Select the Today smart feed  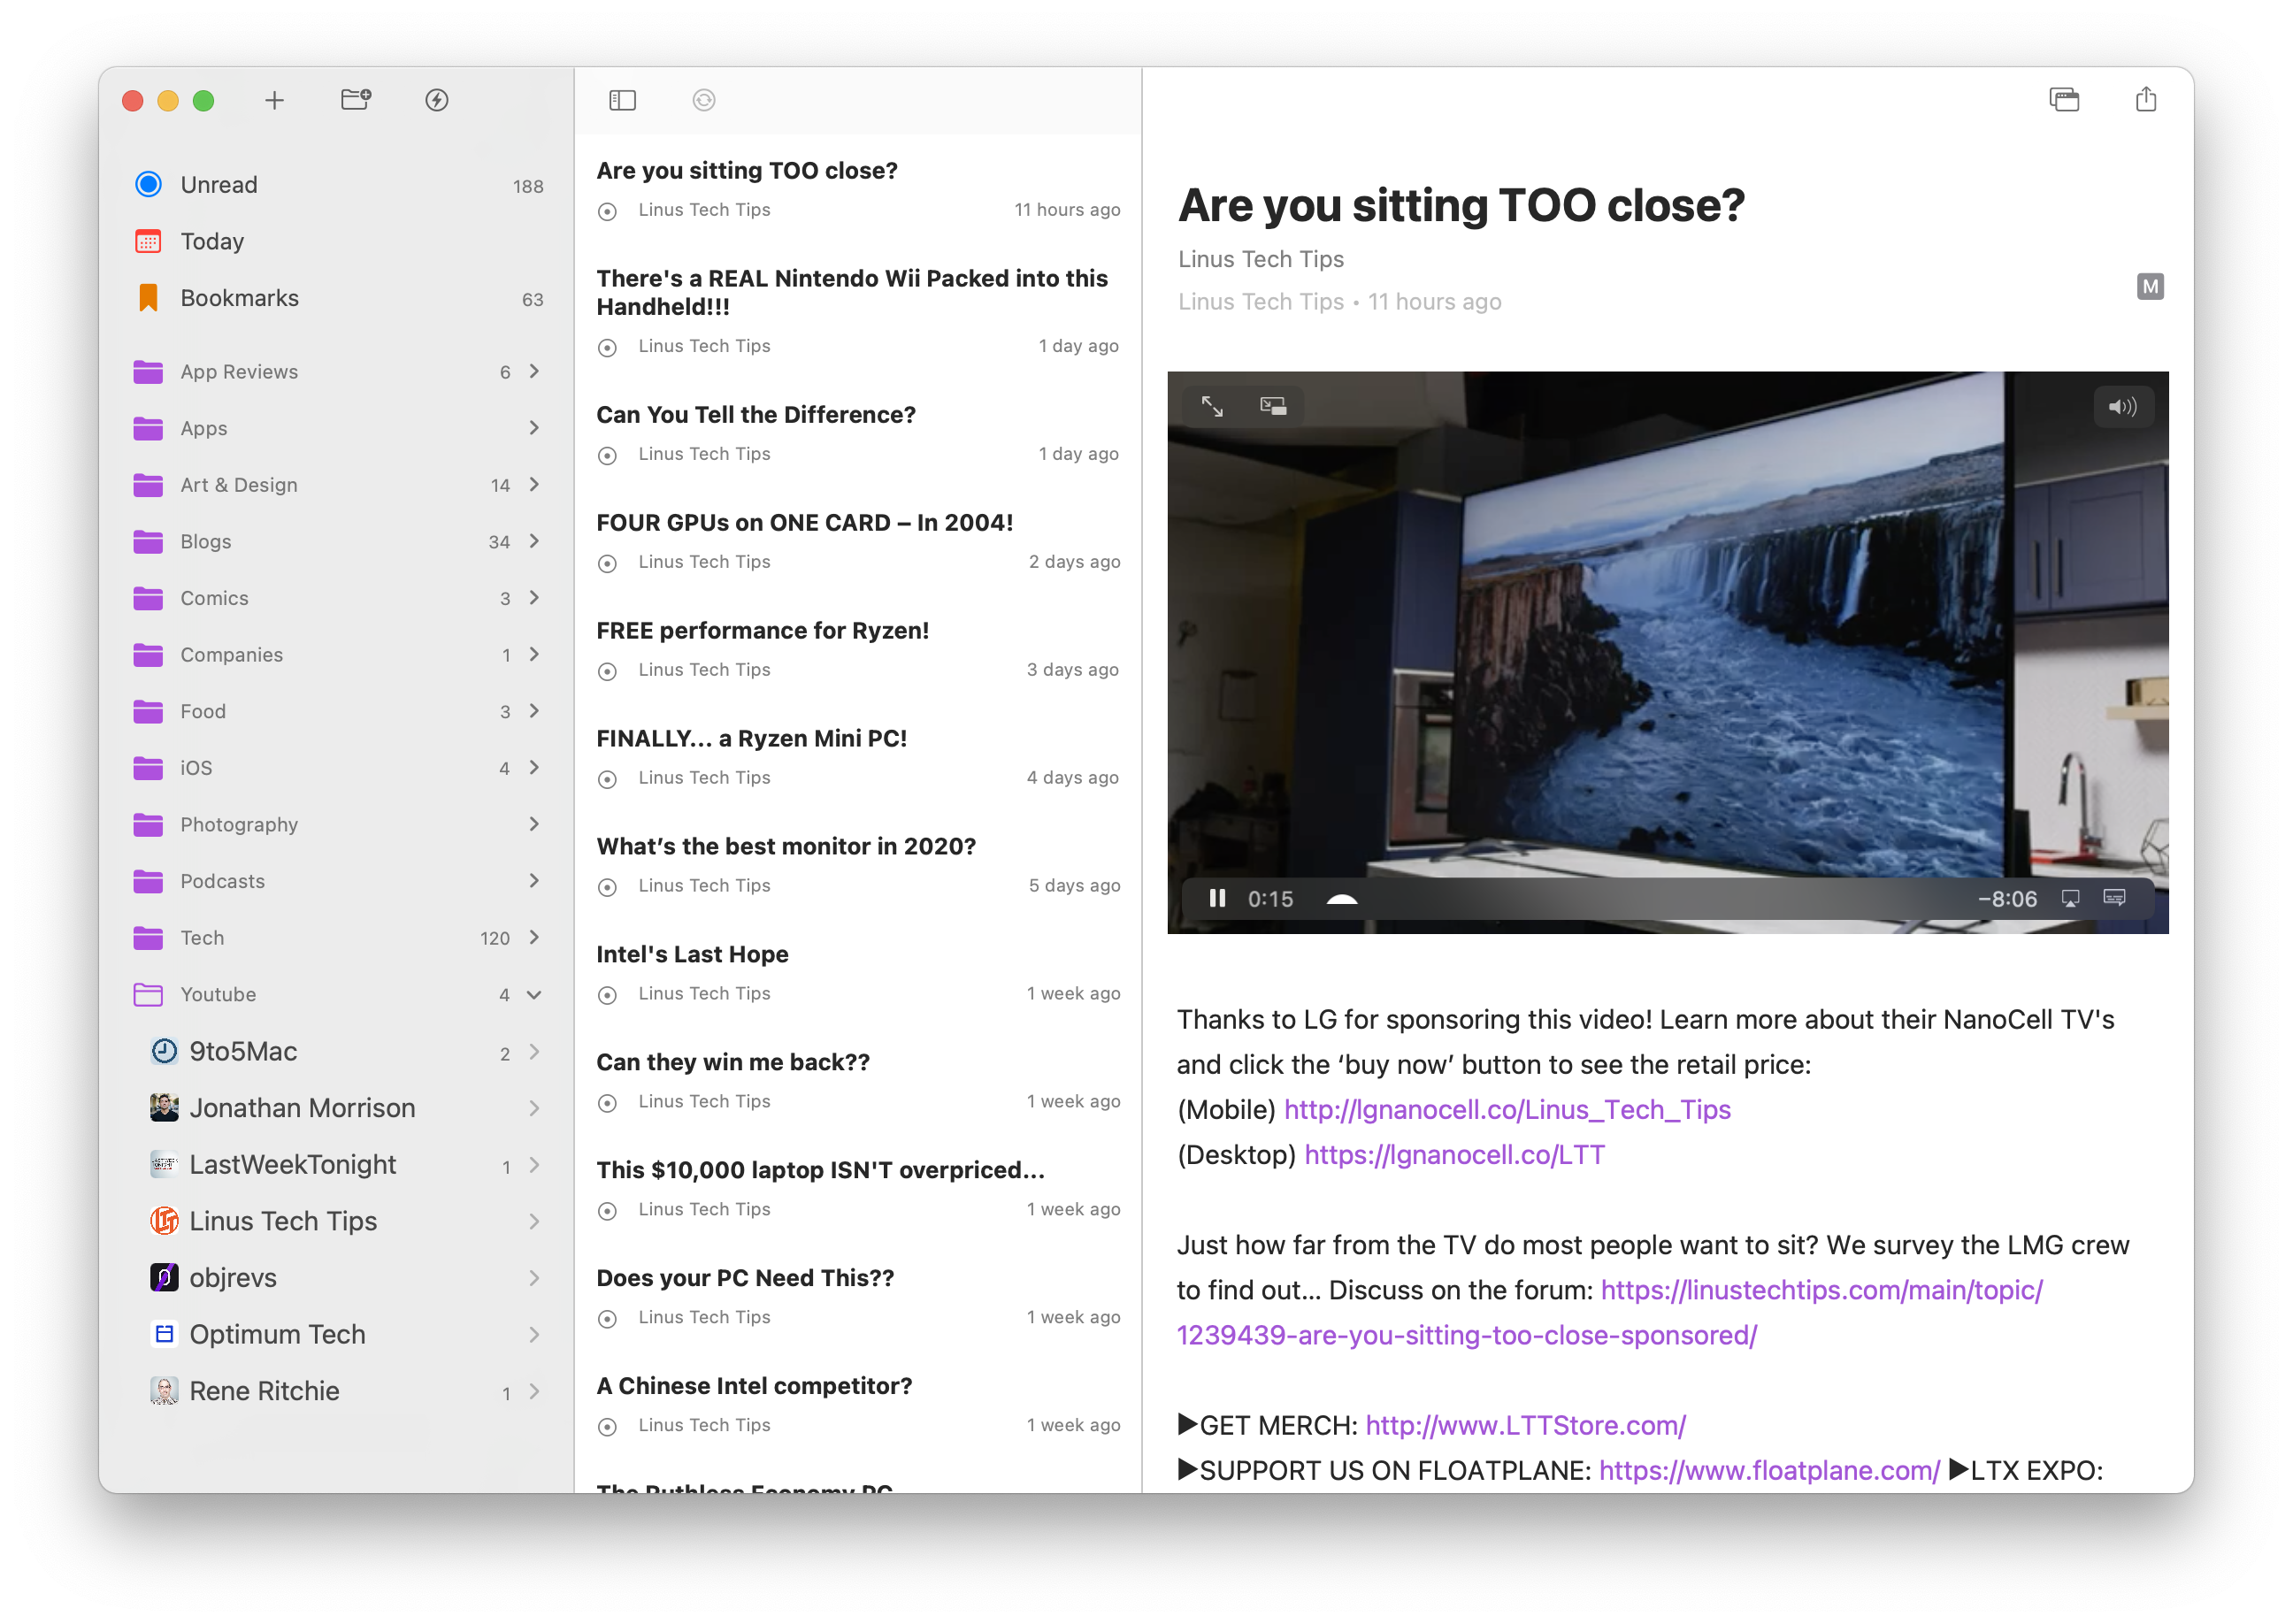337,241
